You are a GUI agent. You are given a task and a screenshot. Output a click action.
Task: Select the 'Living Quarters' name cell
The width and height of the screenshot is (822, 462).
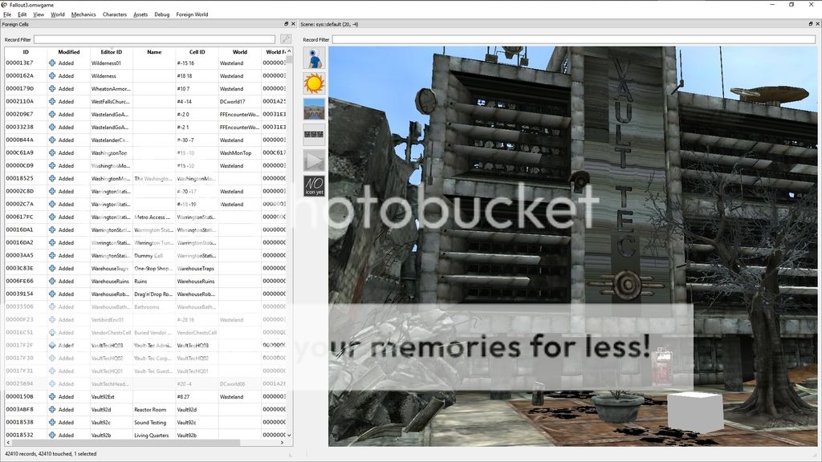click(154, 436)
